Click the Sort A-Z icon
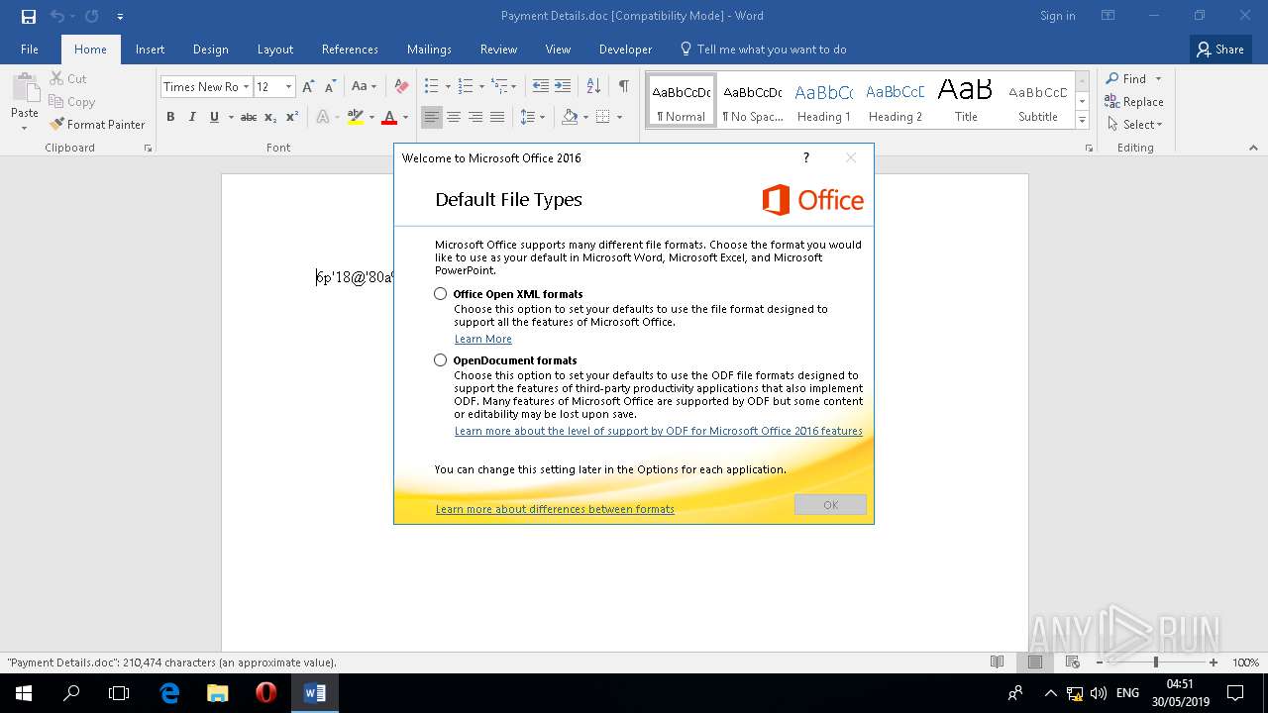Viewport: 1268px width, 713px height. coord(593,86)
